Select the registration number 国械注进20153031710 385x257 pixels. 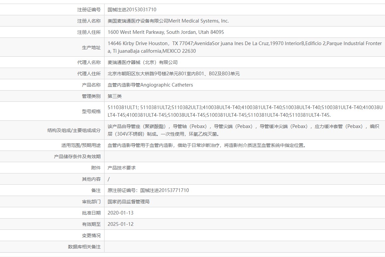134,9
